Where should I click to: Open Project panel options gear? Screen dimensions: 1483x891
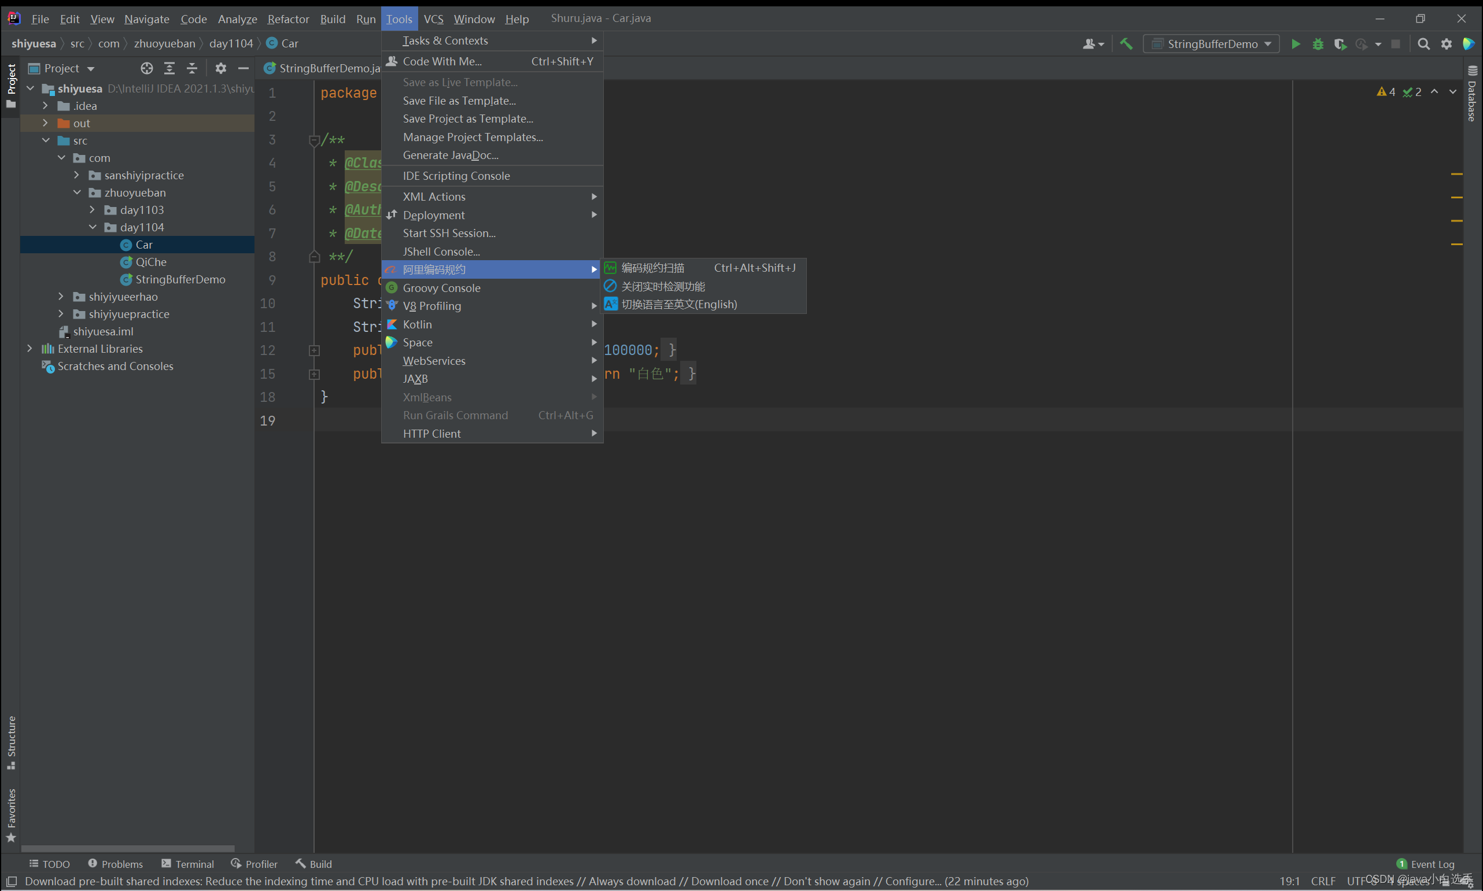(x=220, y=68)
